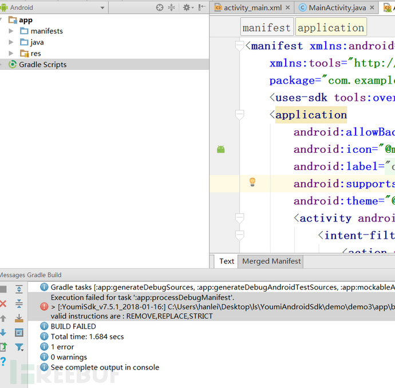Click expand all messages icon
The width and height of the screenshot is (395, 388).
[19, 290]
